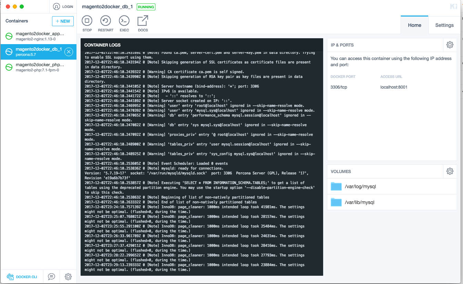Open Exec terminal for container
Image resolution: width=463 pixels, height=284 pixels.
click(x=124, y=21)
